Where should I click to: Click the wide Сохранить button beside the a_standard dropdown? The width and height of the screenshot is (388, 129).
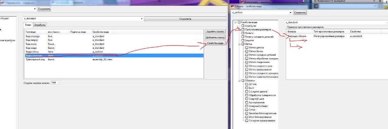(185, 19)
